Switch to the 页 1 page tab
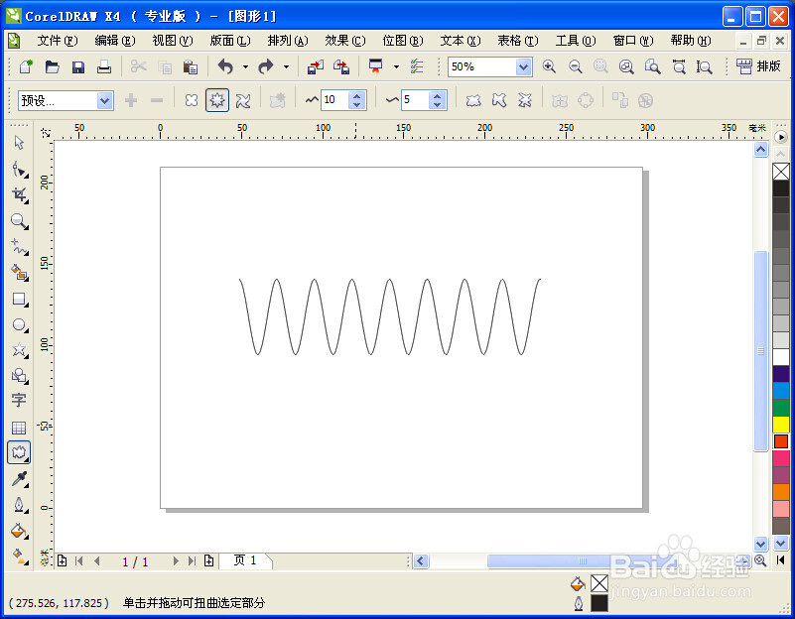The image size is (795, 619). tap(245, 560)
